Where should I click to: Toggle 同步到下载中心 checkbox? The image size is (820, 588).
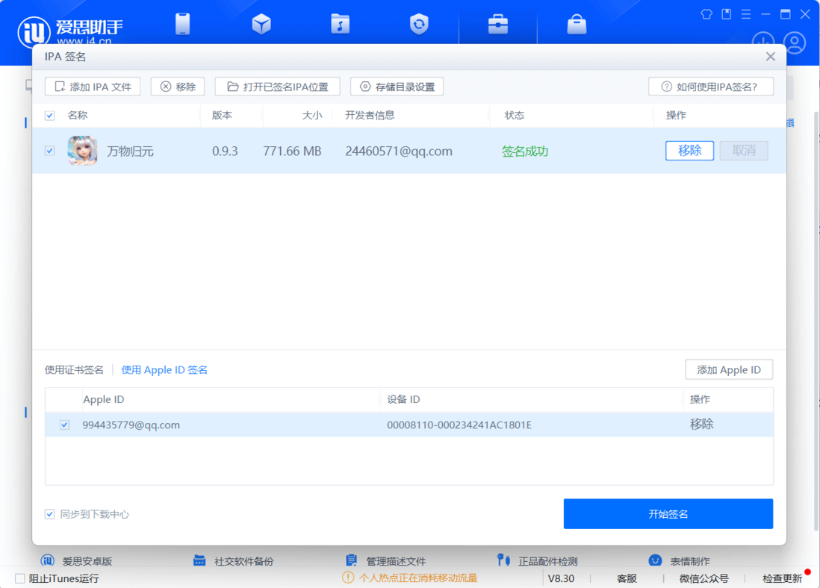point(50,514)
